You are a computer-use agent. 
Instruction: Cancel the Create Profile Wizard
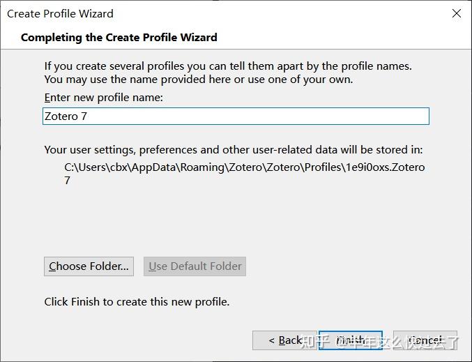pyautogui.click(x=425, y=340)
